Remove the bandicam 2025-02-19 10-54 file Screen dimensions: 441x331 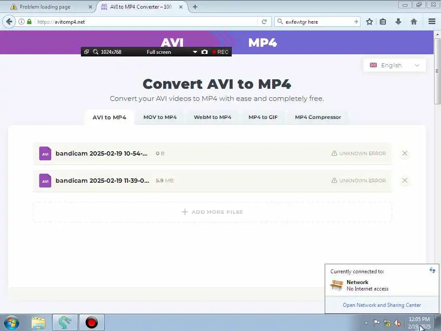pyautogui.click(x=405, y=153)
